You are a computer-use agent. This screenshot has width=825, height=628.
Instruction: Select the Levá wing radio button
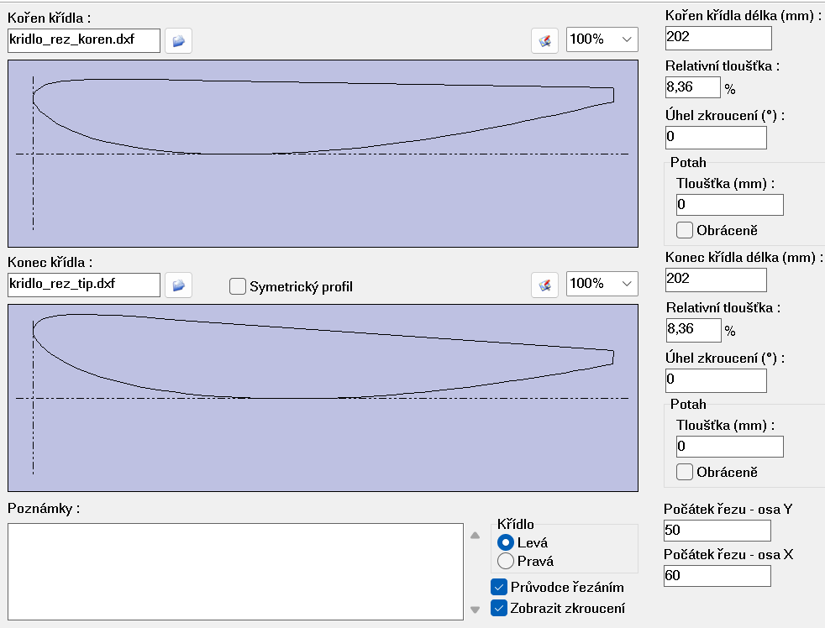tap(506, 542)
